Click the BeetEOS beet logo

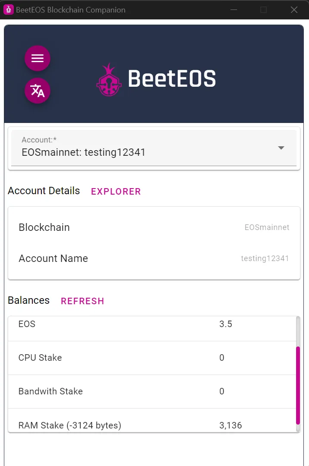click(x=109, y=80)
